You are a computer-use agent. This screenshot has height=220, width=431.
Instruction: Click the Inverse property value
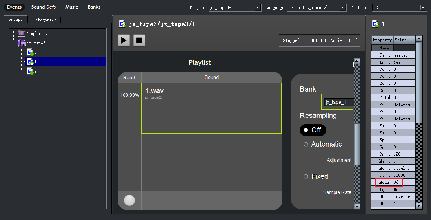coord(404,196)
